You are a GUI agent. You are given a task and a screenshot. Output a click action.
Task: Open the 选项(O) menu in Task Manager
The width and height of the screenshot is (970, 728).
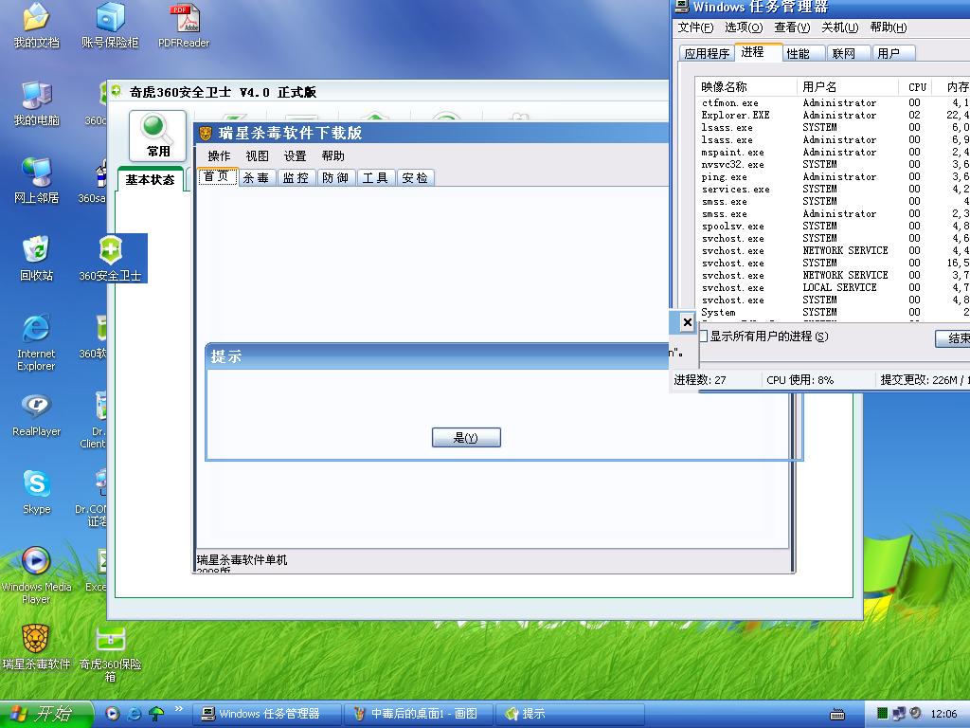[x=744, y=27]
